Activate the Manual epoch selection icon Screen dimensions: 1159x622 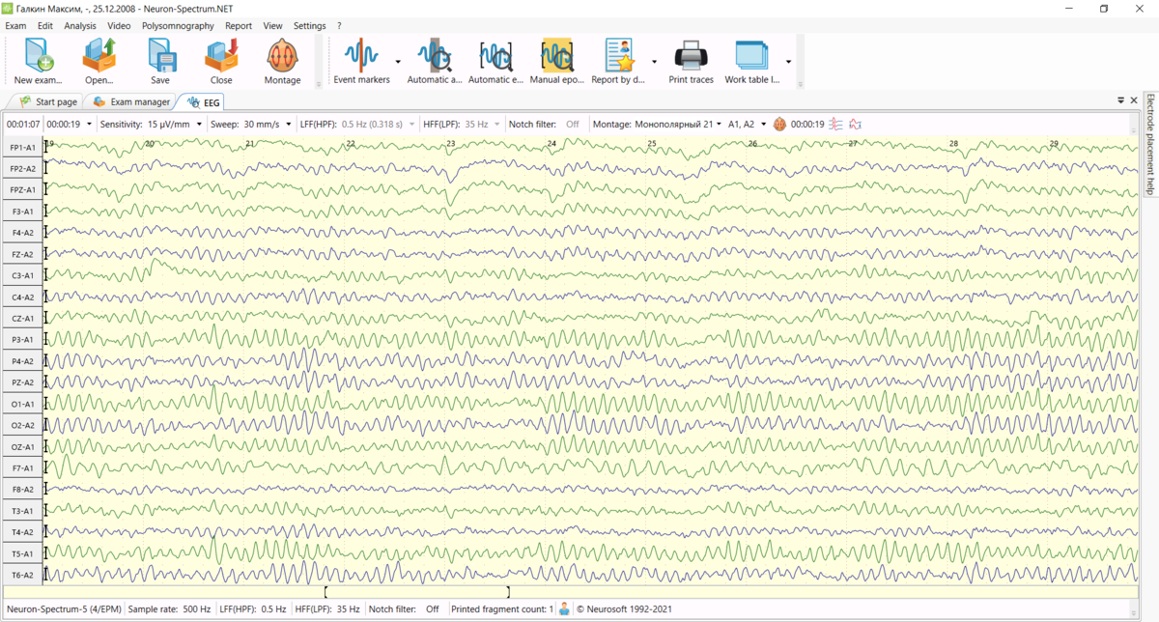557,56
